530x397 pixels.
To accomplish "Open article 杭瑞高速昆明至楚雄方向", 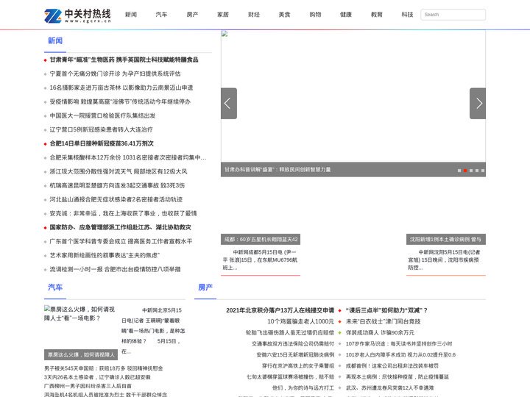I will coord(117,185).
